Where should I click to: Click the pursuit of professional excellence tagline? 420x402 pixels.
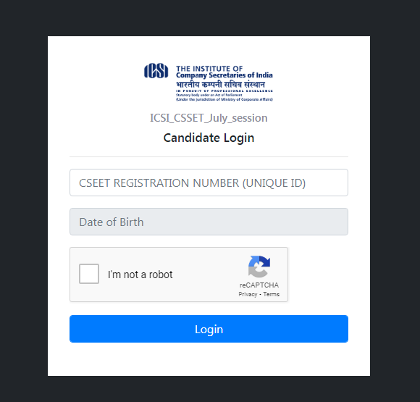[x=224, y=91]
